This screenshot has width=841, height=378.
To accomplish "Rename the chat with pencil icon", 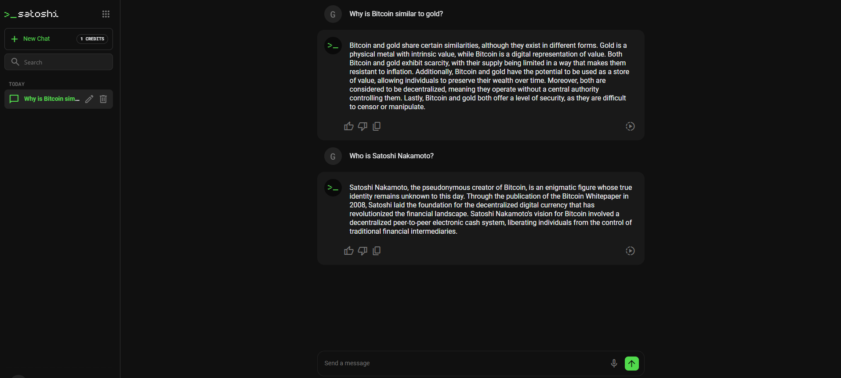I will click(89, 99).
